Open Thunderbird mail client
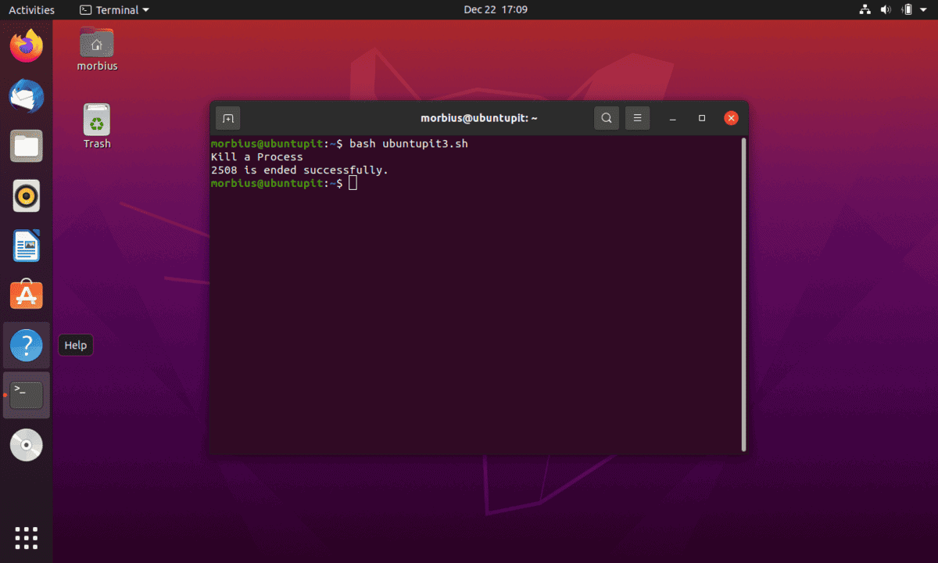Image resolution: width=938 pixels, height=563 pixels. (26, 96)
